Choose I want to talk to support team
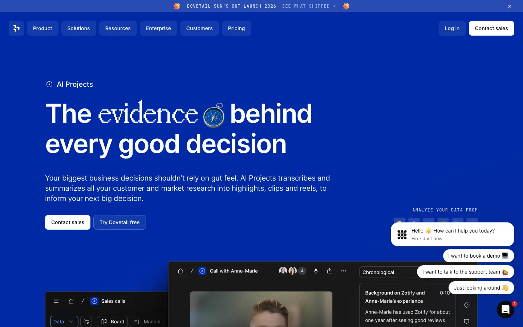This screenshot has width=523, height=327. 465,272
